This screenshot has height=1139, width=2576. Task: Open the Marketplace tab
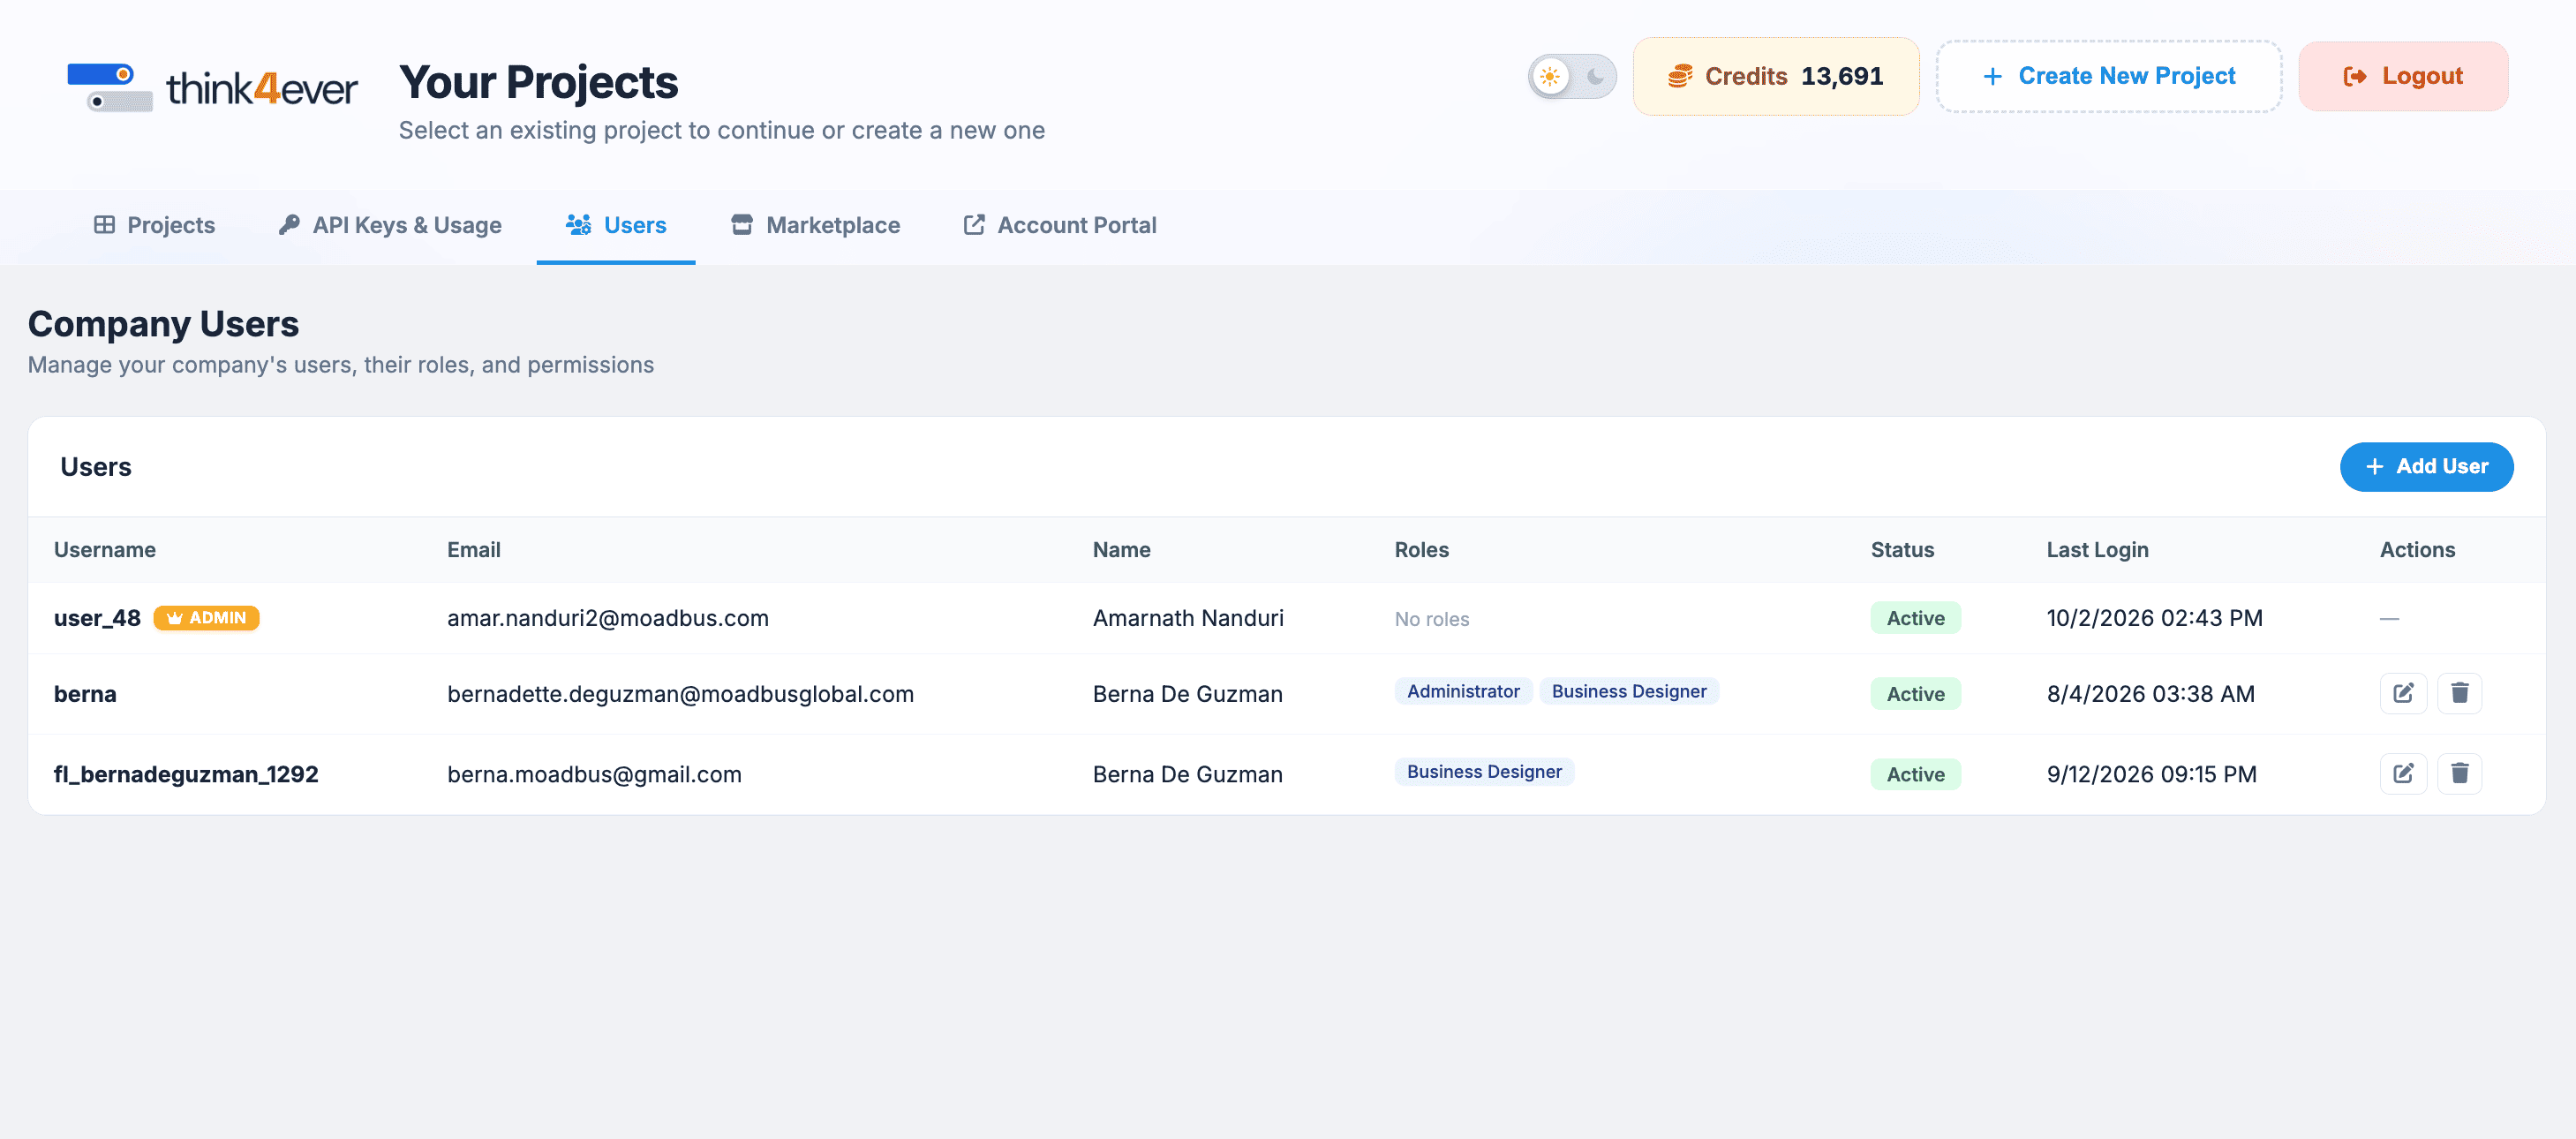click(815, 225)
